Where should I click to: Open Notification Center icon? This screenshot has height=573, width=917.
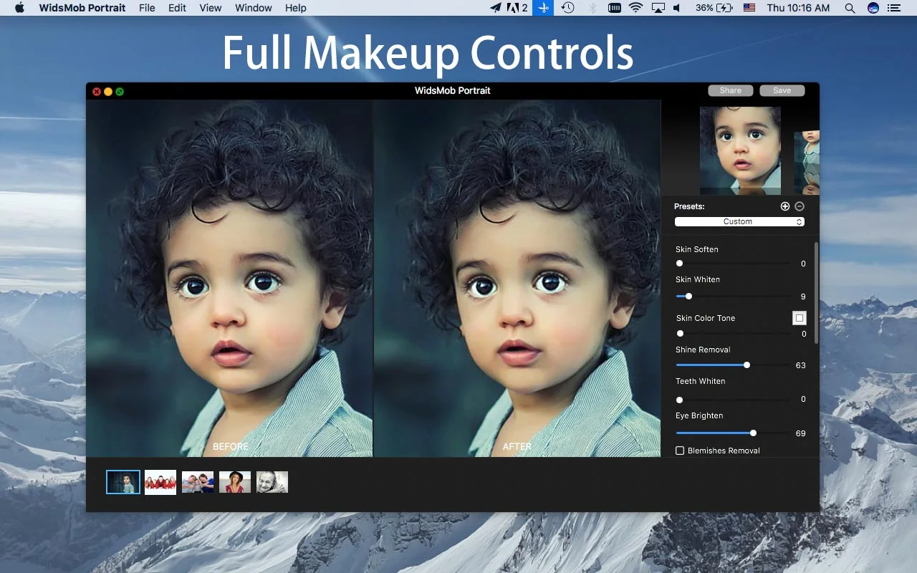pyautogui.click(x=893, y=8)
